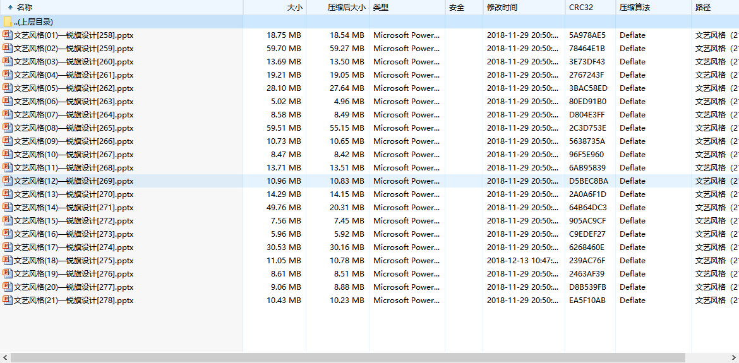Select PowerPoint icon of 文艺风格(20) file
This screenshot has width=739, height=363.
(7, 287)
